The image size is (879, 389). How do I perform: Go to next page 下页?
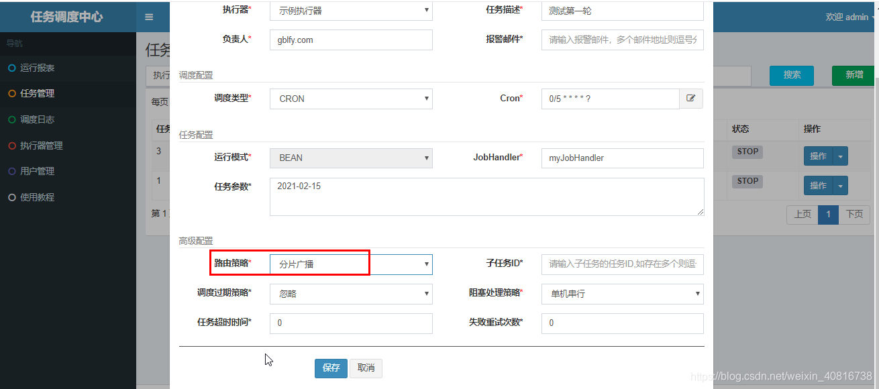click(x=854, y=215)
